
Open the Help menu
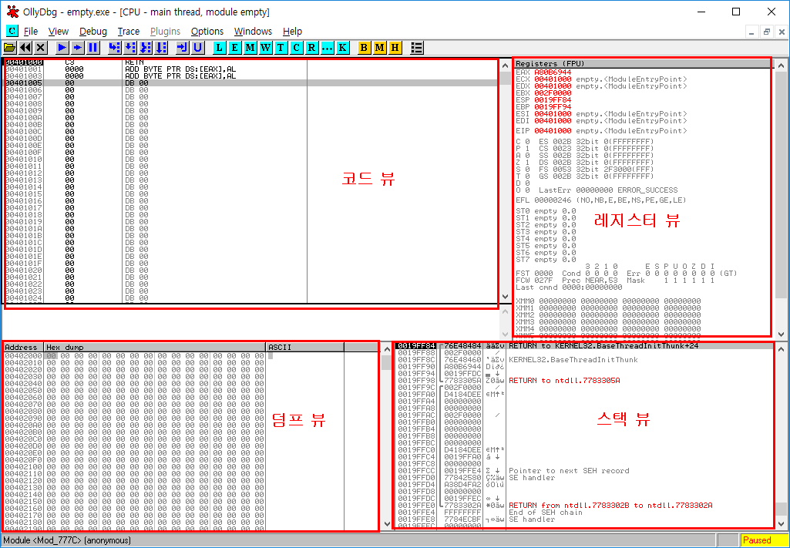point(292,32)
